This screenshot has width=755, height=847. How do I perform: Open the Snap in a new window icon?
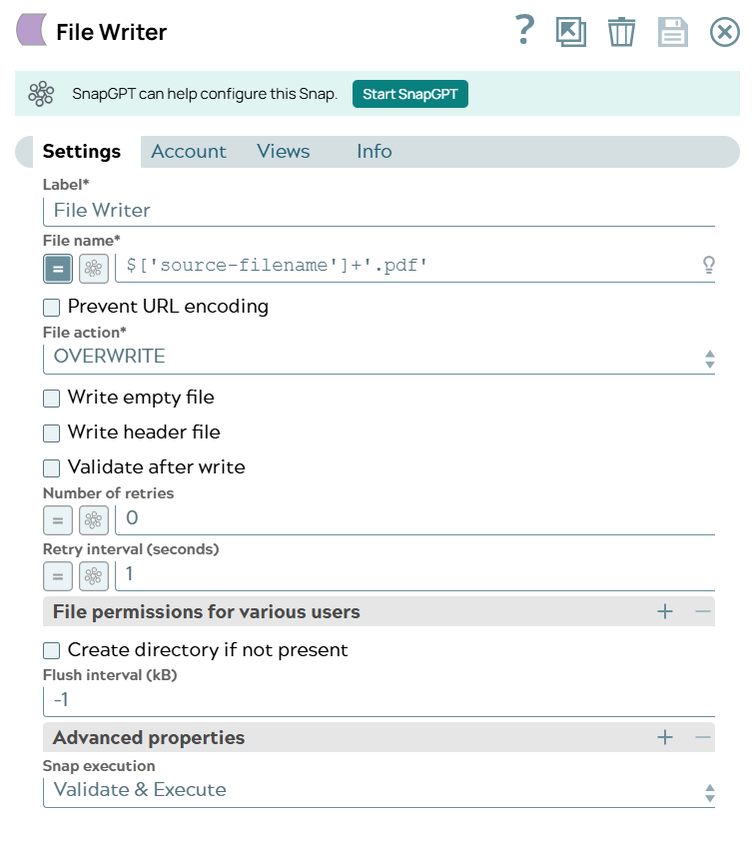[x=572, y=31]
